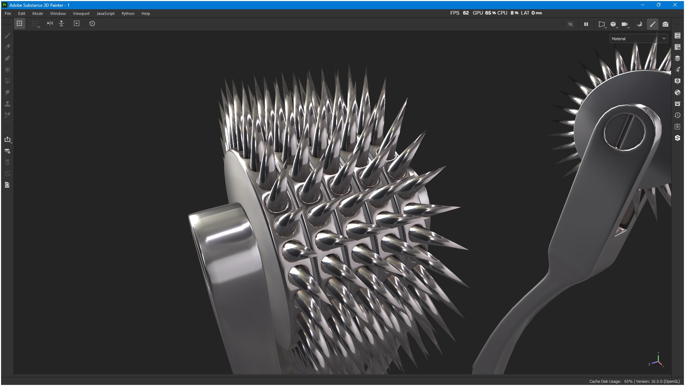Image resolution: width=685 pixels, height=386 pixels.
Task: Click the refresh document sidebar icon
Action: tap(7, 185)
